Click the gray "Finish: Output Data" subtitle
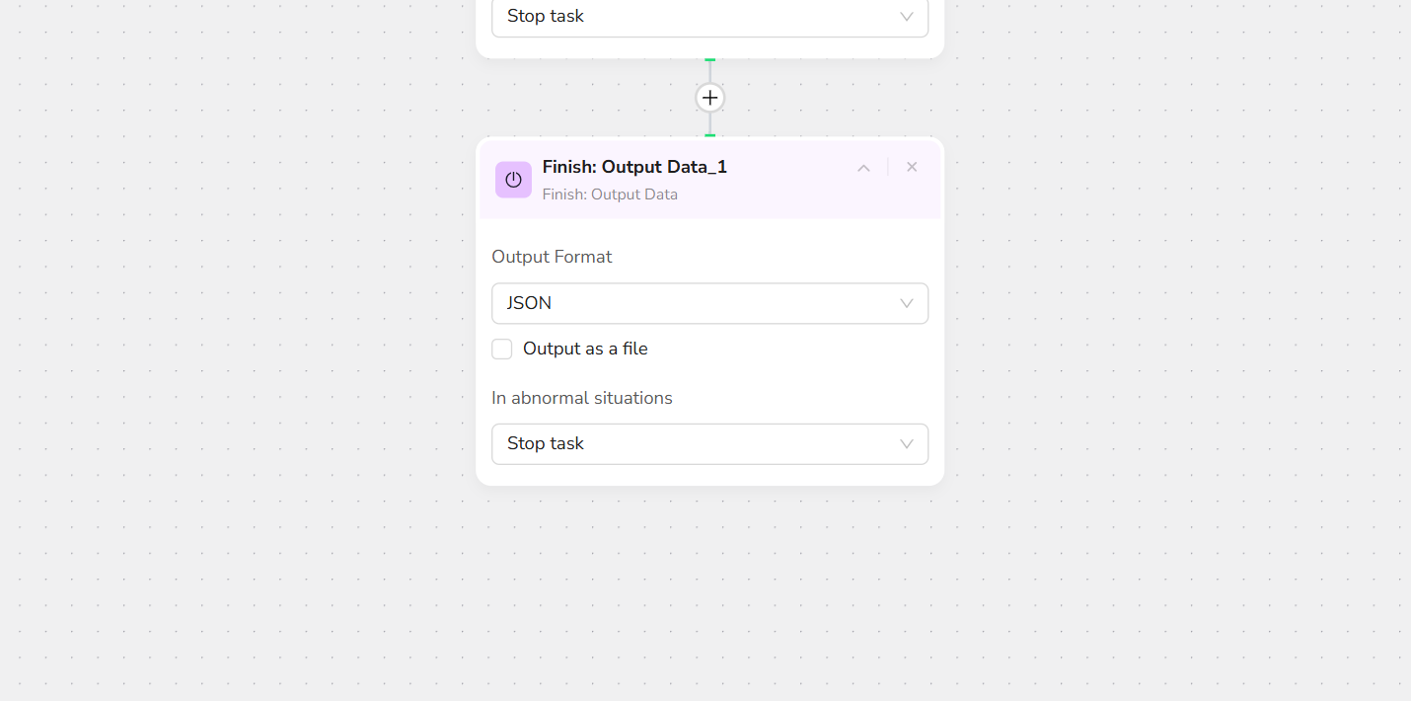The width and height of the screenshot is (1411, 701). [x=610, y=195]
